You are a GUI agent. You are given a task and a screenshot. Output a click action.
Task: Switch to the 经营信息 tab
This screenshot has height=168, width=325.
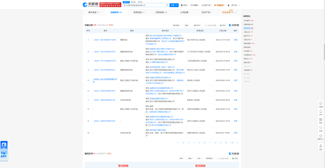click(162, 13)
